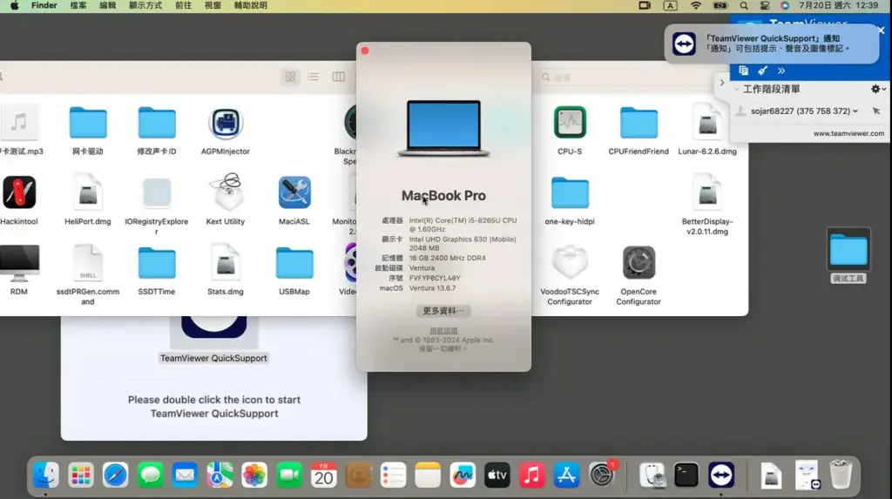This screenshot has height=499, width=892.
Task: Switch Finder to column view
Action: pyautogui.click(x=338, y=77)
